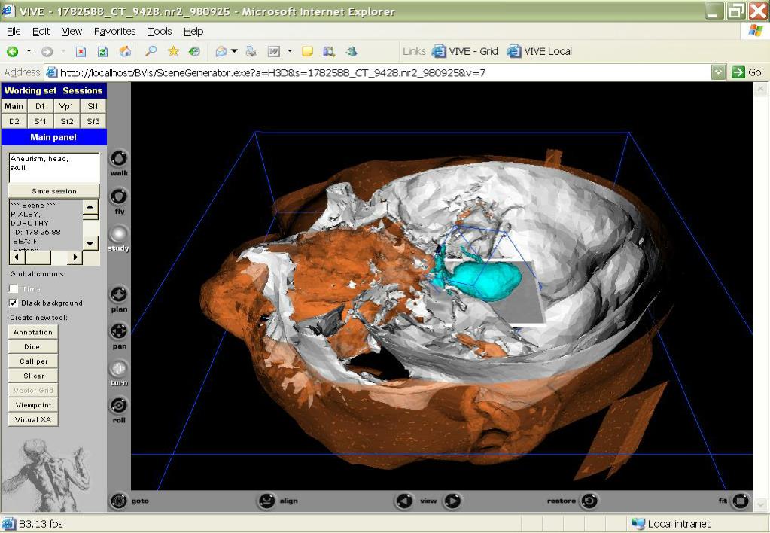Image resolution: width=770 pixels, height=533 pixels.
Task: Click the Mail envelope icon
Action: click(x=221, y=51)
